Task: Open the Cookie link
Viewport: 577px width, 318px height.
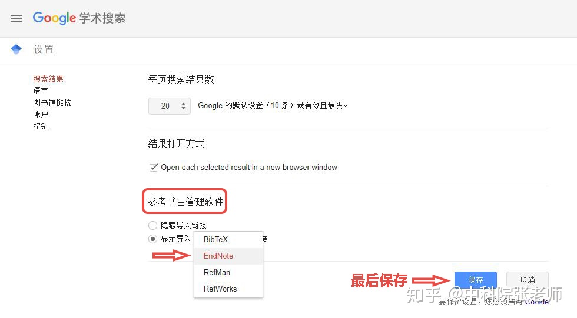Action: click(x=536, y=302)
